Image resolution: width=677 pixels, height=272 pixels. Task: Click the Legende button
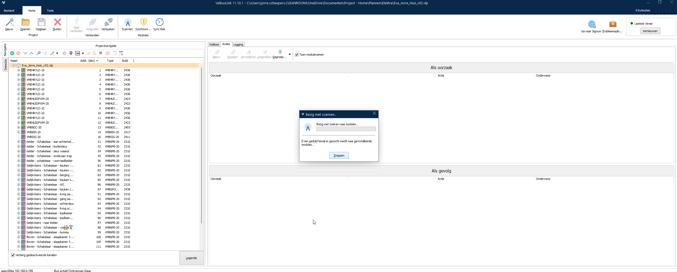tap(191, 258)
